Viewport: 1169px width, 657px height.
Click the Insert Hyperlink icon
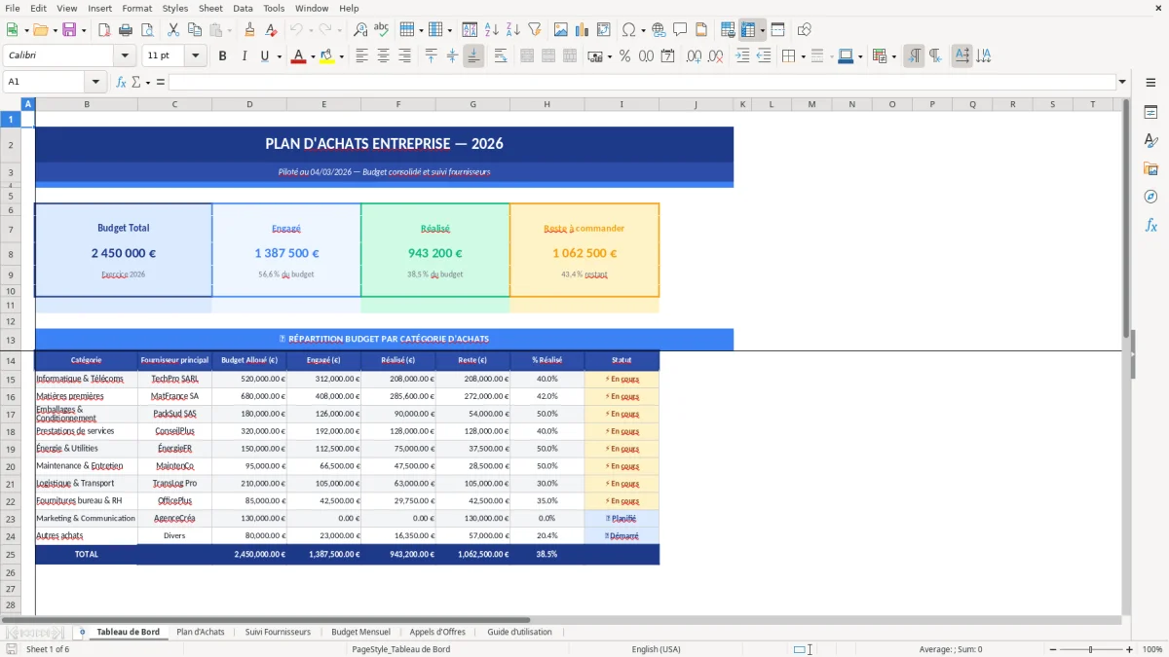coord(659,30)
